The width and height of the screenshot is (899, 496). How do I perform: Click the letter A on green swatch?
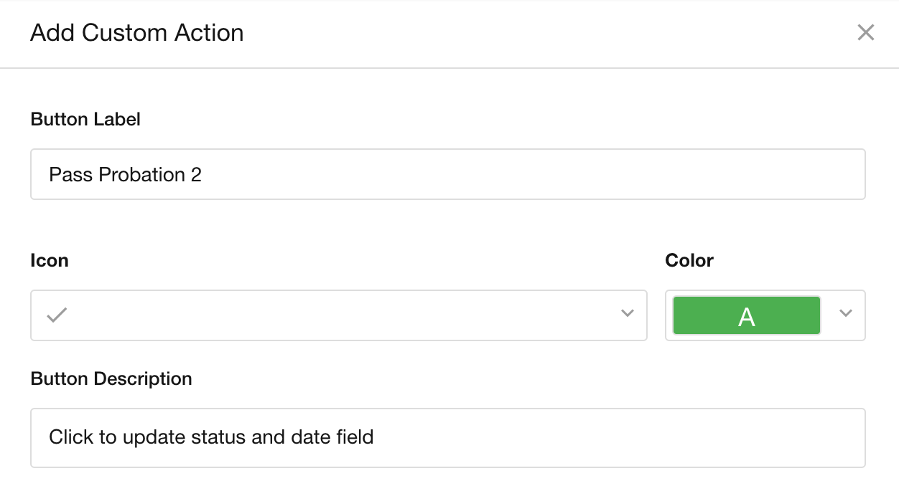pos(747,316)
